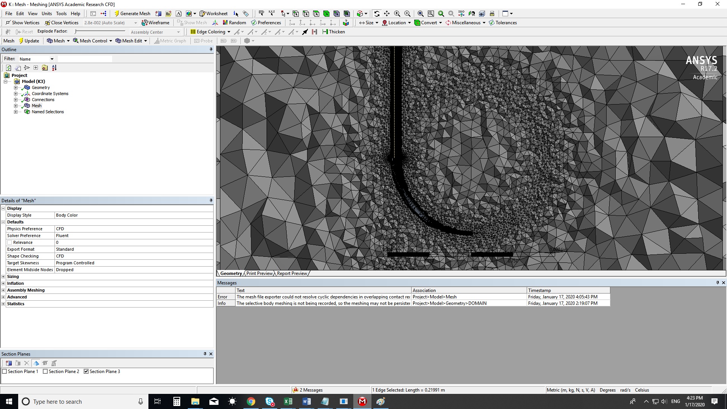This screenshot has height=409, width=727.
Task: Click the Zoom To Fit icon
Action: click(x=421, y=14)
